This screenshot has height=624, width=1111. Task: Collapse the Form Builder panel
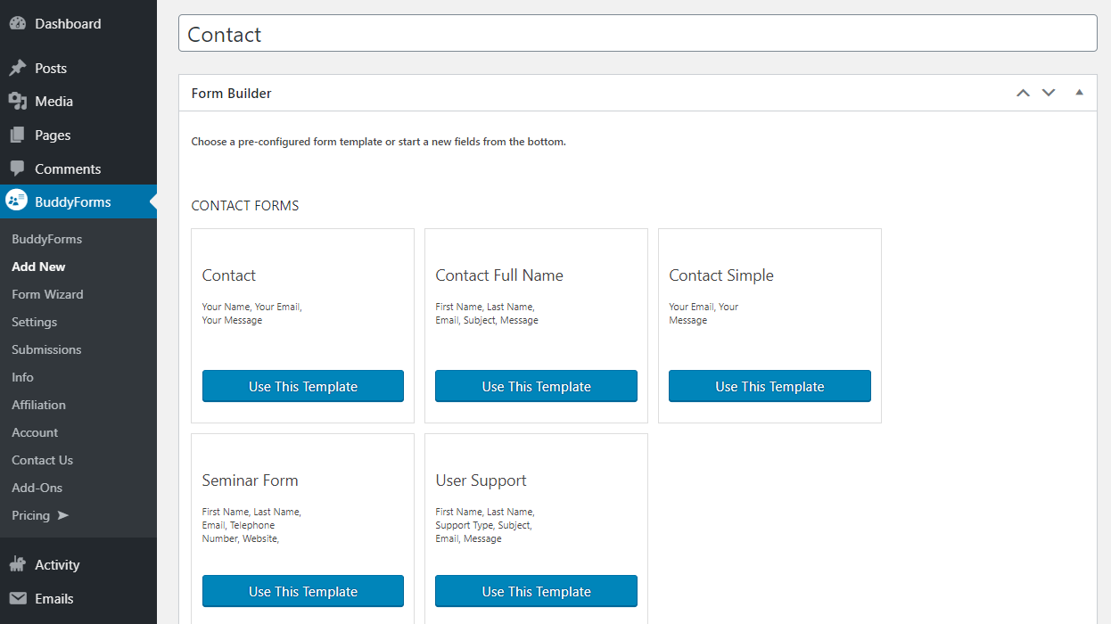click(1079, 93)
